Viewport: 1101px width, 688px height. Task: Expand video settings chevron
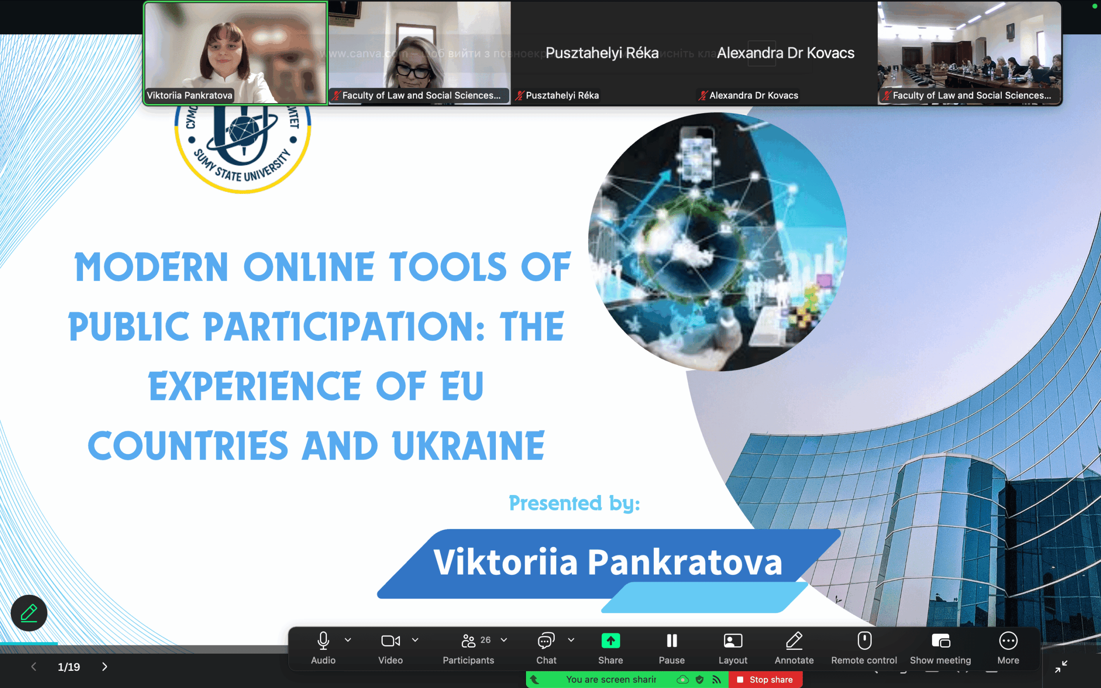point(415,640)
